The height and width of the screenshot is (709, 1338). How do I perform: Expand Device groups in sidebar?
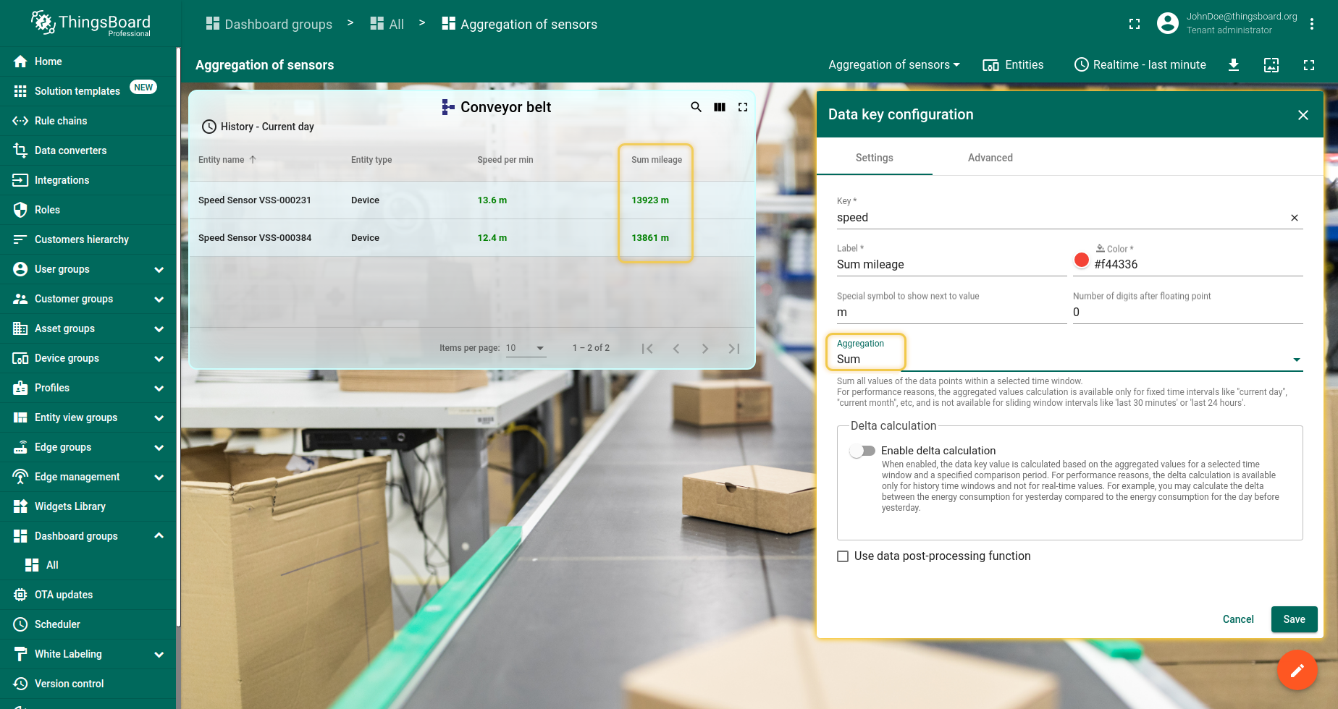click(x=88, y=358)
